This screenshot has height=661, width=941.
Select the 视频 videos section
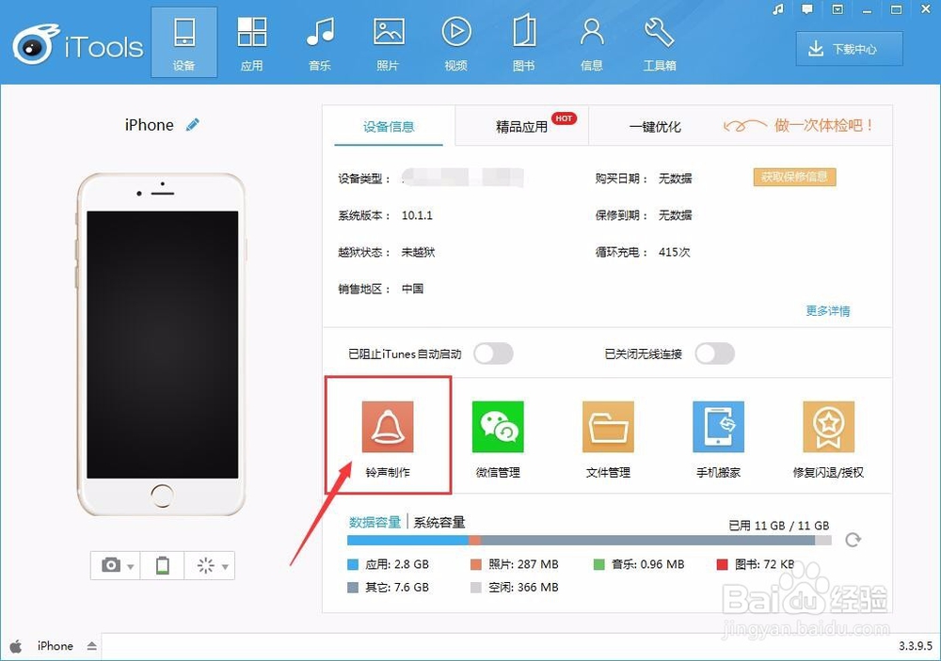pos(456,41)
